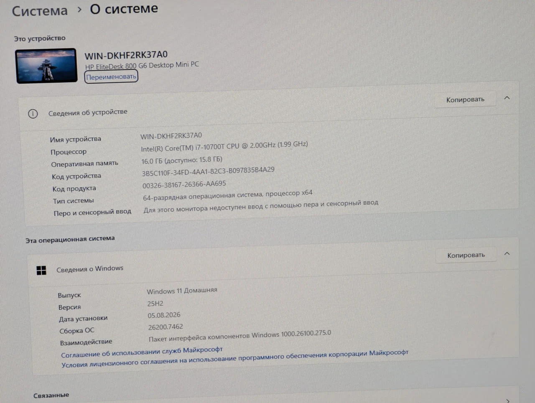Image resolution: width=535 pixels, height=403 pixels.
Task: Click the О системе page title
Action: [124, 9]
